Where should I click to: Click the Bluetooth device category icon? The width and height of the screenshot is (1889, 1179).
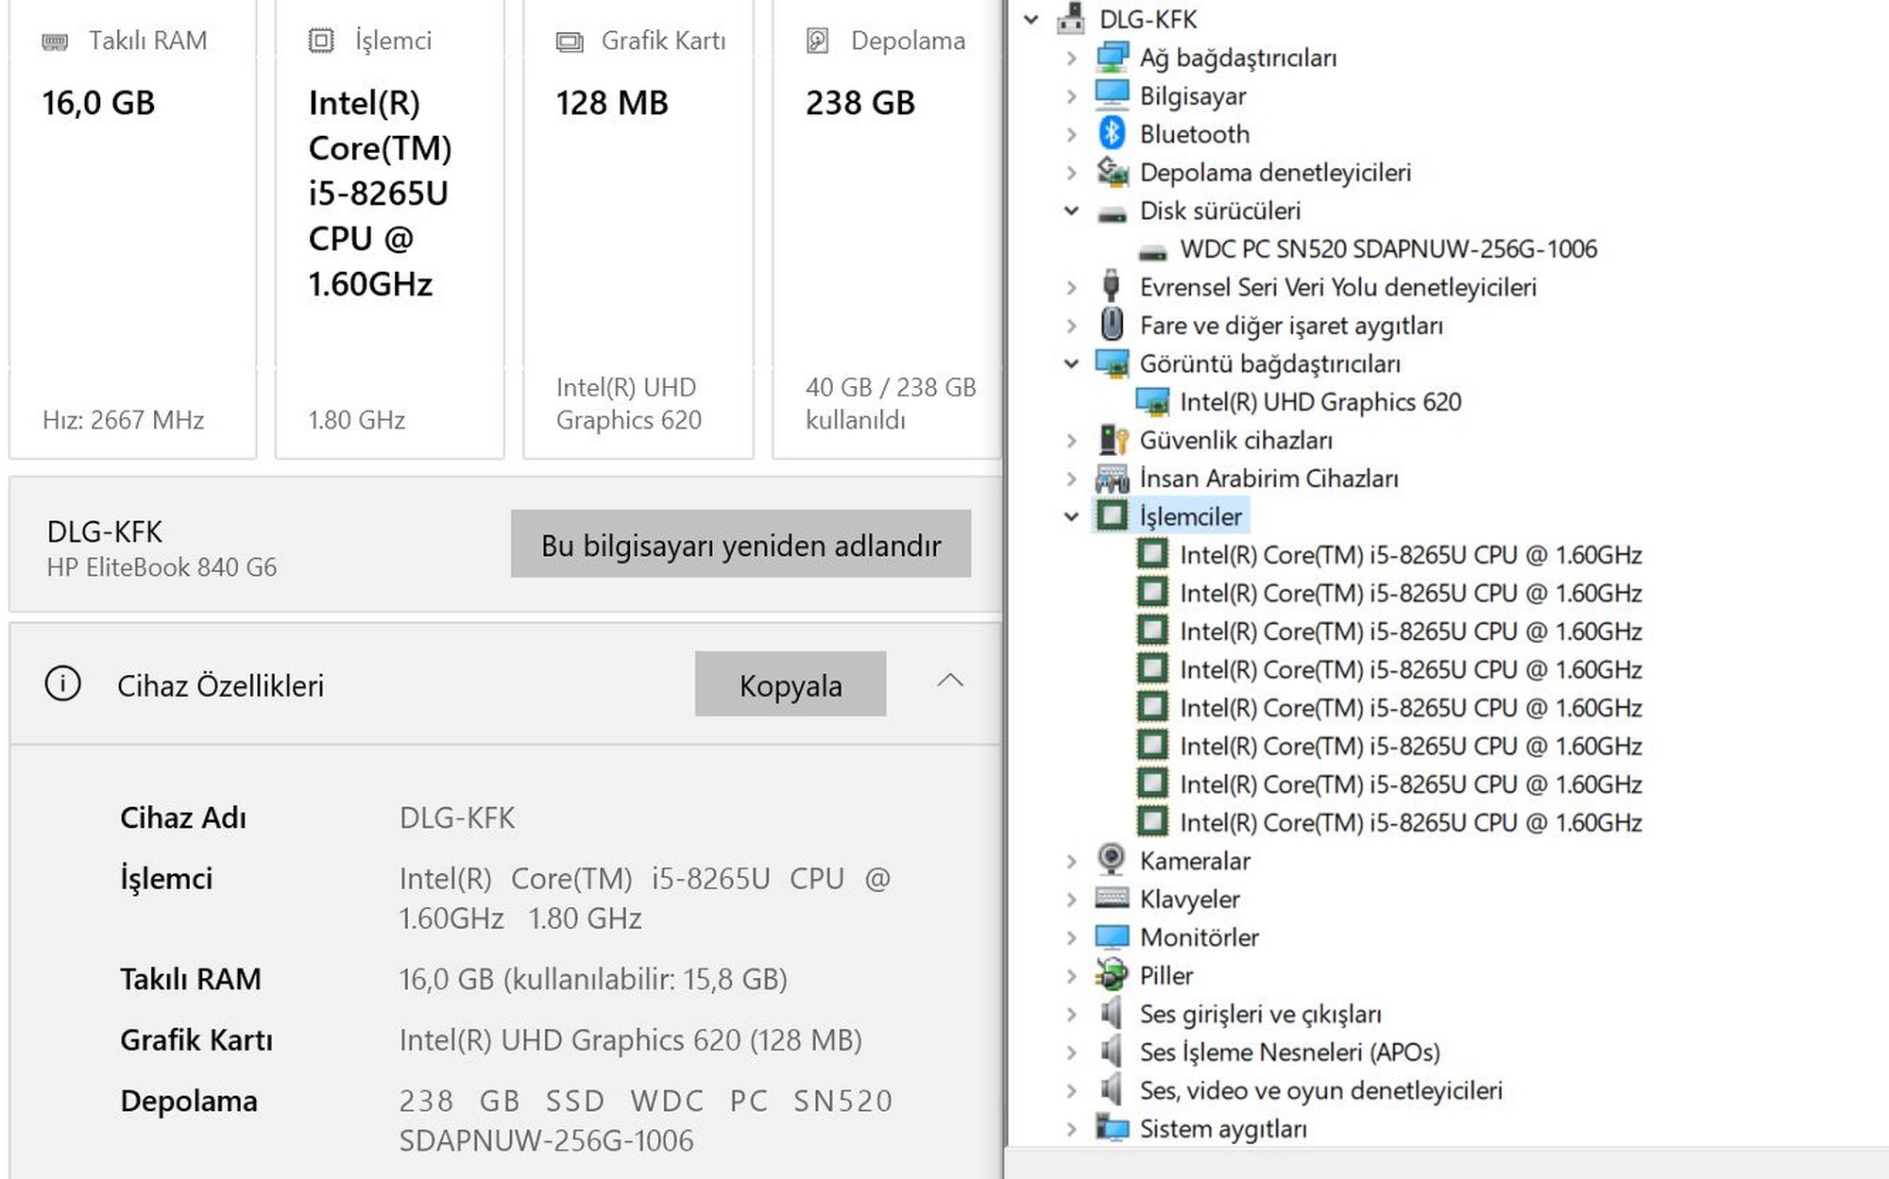tap(1112, 134)
